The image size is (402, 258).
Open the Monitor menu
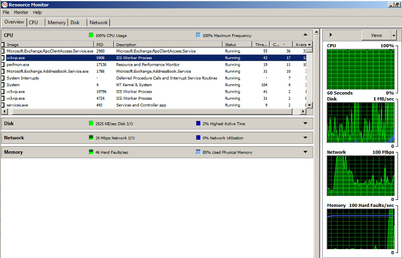pos(21,12)
